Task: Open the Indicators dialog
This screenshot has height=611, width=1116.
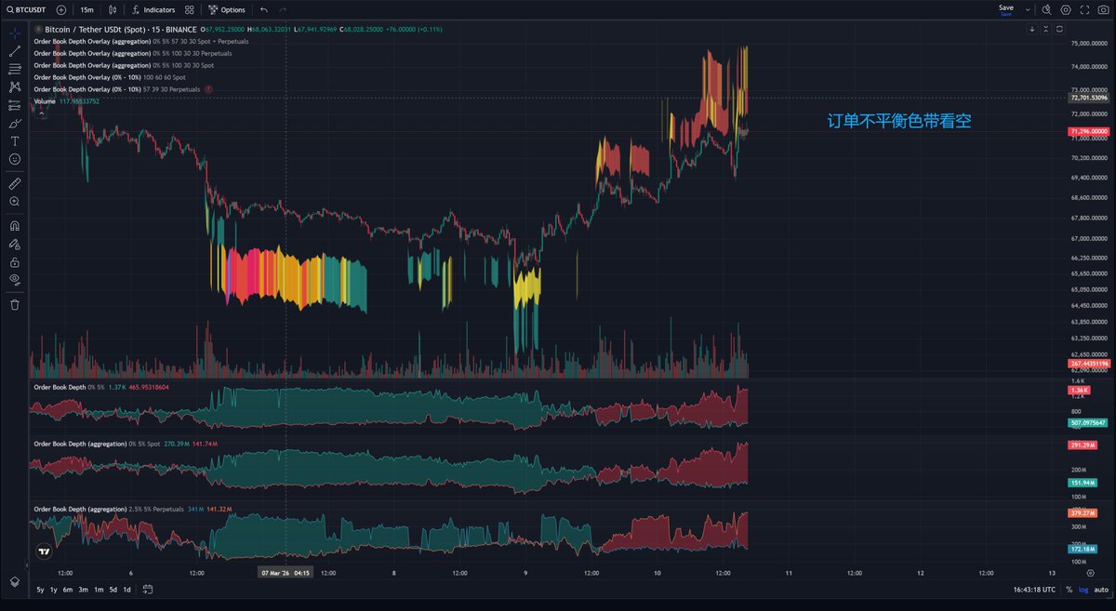Action: 153,9
